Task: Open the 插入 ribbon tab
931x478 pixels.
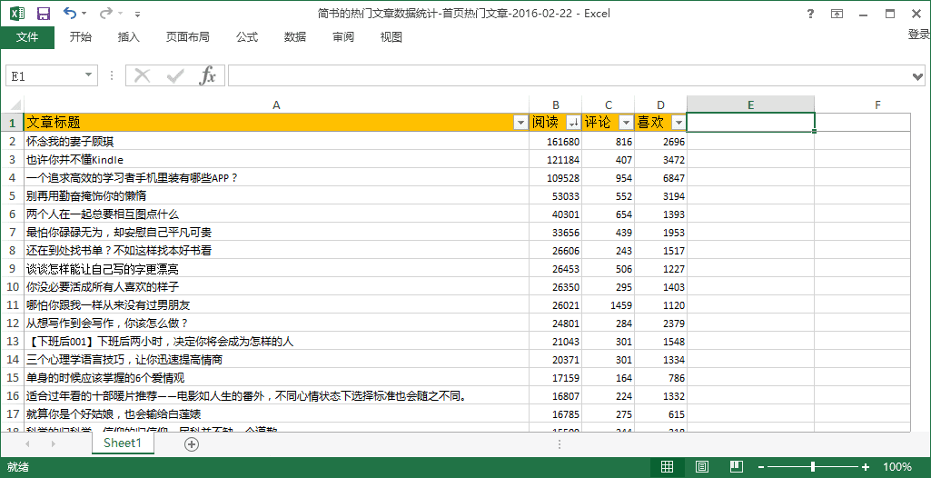Action: pos(129,37)
